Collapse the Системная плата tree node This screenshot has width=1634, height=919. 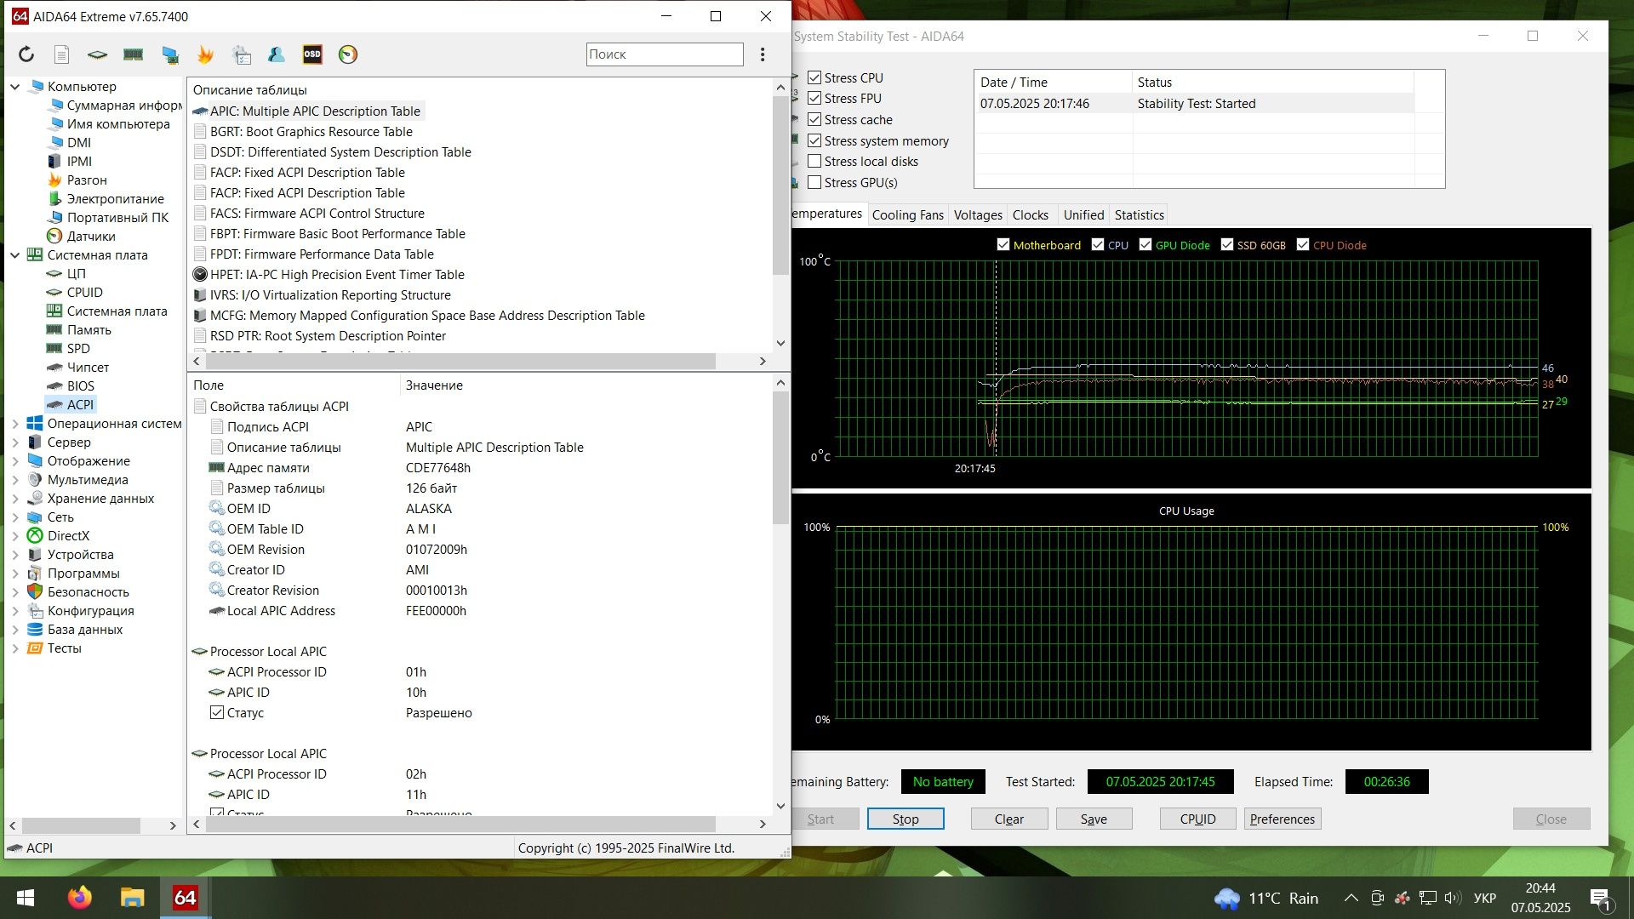14,254
